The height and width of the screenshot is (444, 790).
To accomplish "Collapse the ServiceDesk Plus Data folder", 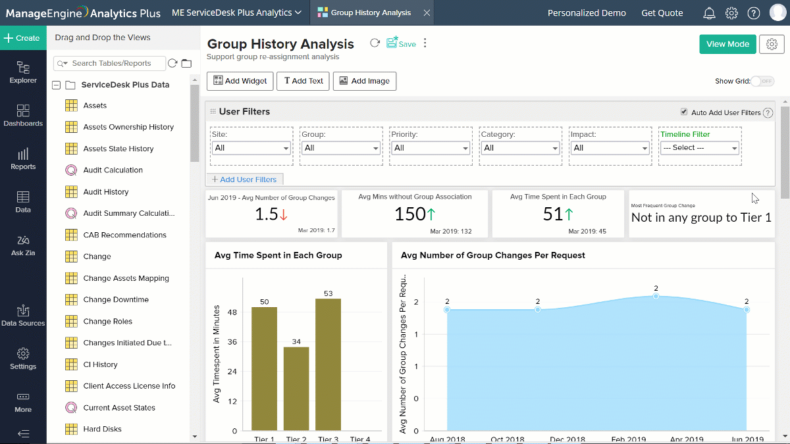I will 56,85.
